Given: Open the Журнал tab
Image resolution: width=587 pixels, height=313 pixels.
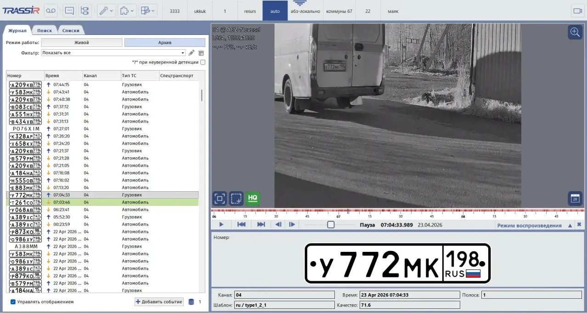Looking at the screenshot, I should point(17,30).
